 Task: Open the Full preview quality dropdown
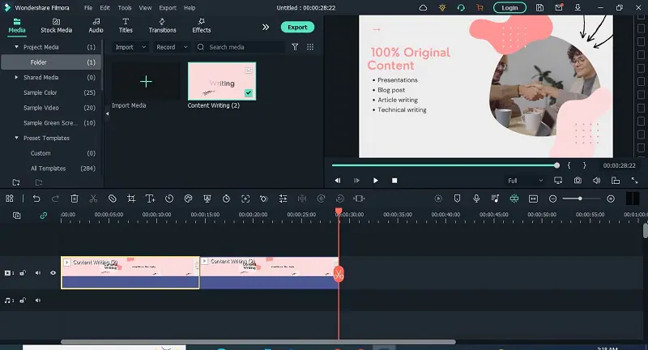(x=525, y=181)
